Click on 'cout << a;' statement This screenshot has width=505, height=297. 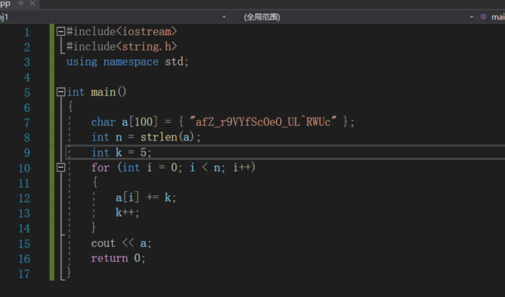point(121,243)
